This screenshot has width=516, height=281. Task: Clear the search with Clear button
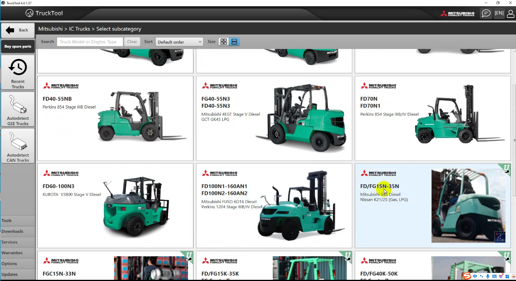click(x=132, y=42)
